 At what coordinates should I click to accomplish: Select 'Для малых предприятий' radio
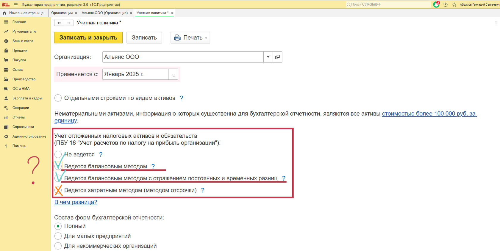pyautogui.click(x=58, y=236)
